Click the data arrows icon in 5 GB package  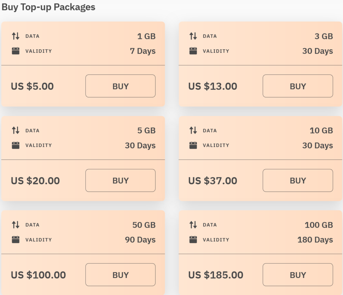click(16, 130)
